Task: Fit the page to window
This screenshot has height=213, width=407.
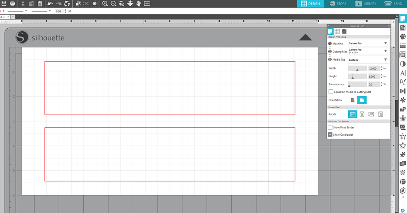Action: click(x=147, y=4)
